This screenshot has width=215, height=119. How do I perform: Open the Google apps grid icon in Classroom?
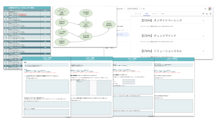(x=205, y=9)
